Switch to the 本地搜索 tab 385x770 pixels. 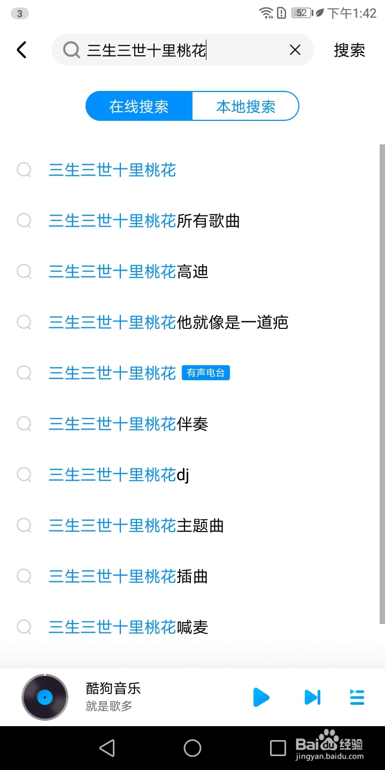pos(245,106)
